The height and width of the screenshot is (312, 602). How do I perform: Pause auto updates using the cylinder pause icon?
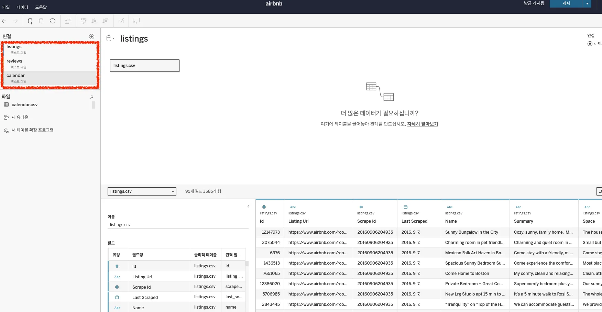pyautogui.click(x=41, y=21)
